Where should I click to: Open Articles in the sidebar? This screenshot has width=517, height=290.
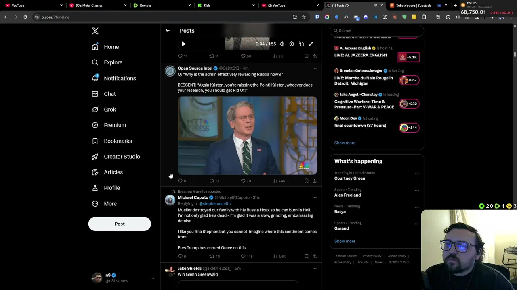click(x=107, y=172)
